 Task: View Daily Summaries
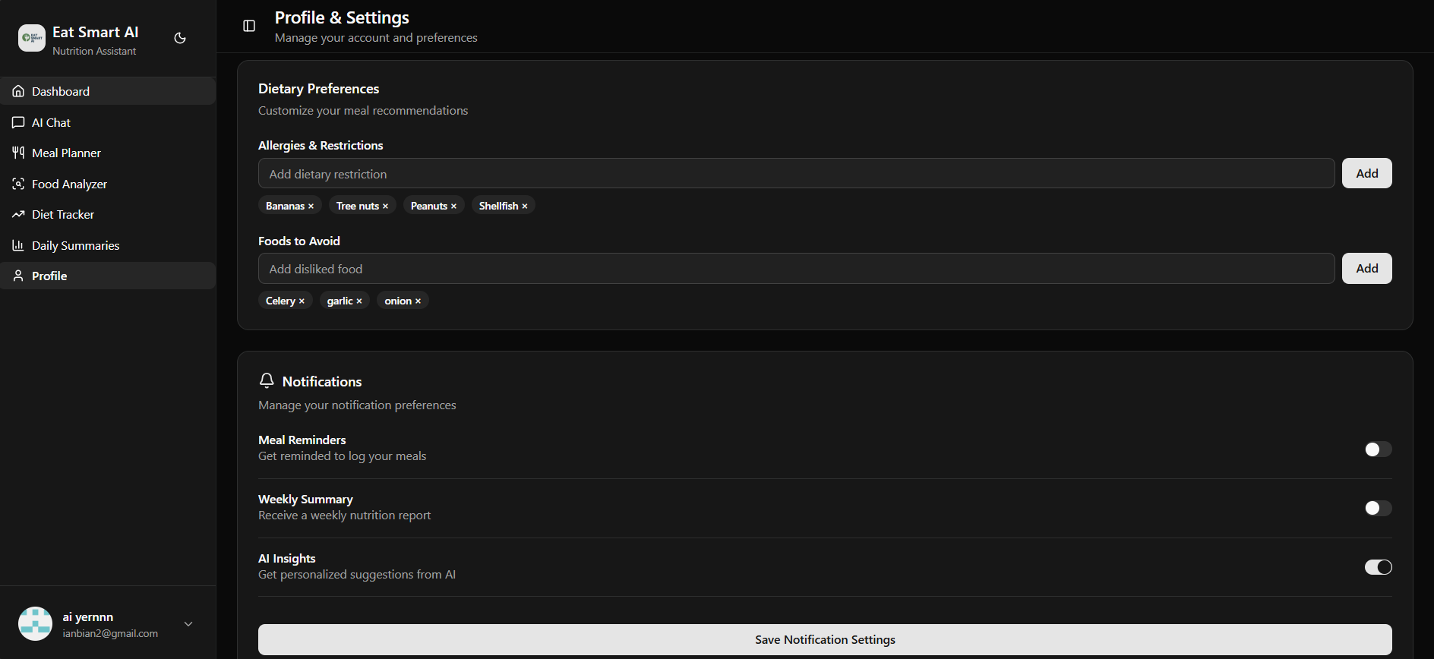(108, 245)
